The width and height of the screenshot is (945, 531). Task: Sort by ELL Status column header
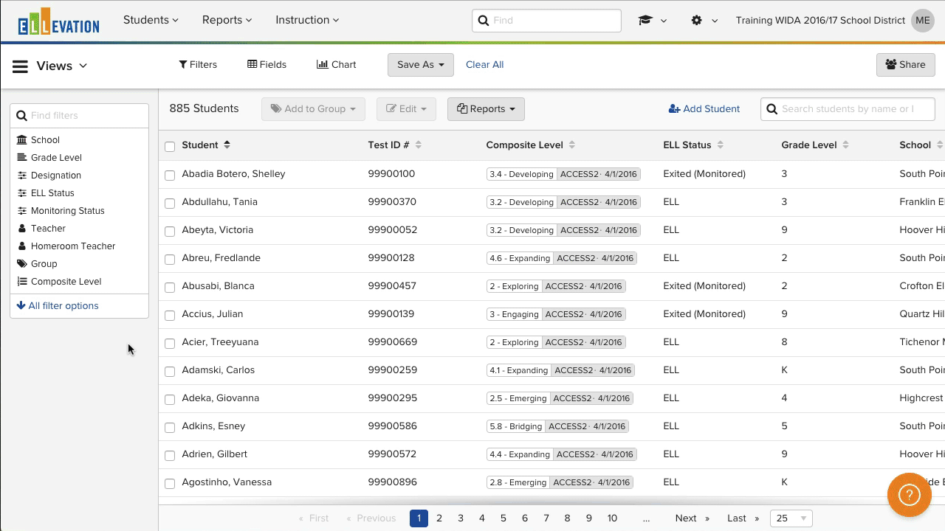[x=693, y=145]
